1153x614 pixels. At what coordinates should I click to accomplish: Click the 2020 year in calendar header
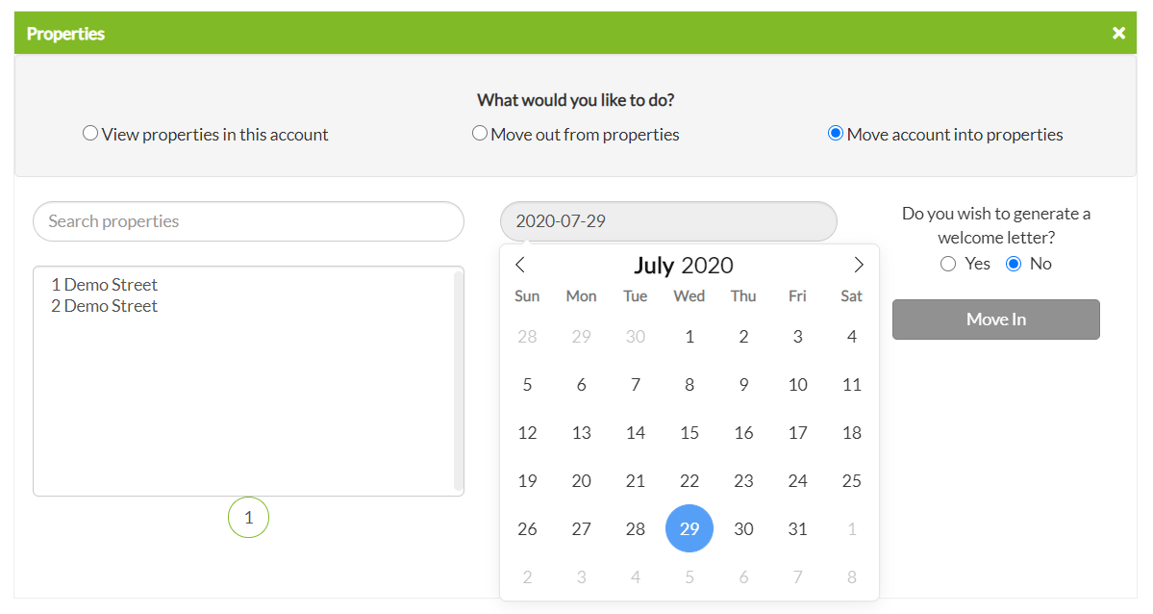tap(708, 266)
